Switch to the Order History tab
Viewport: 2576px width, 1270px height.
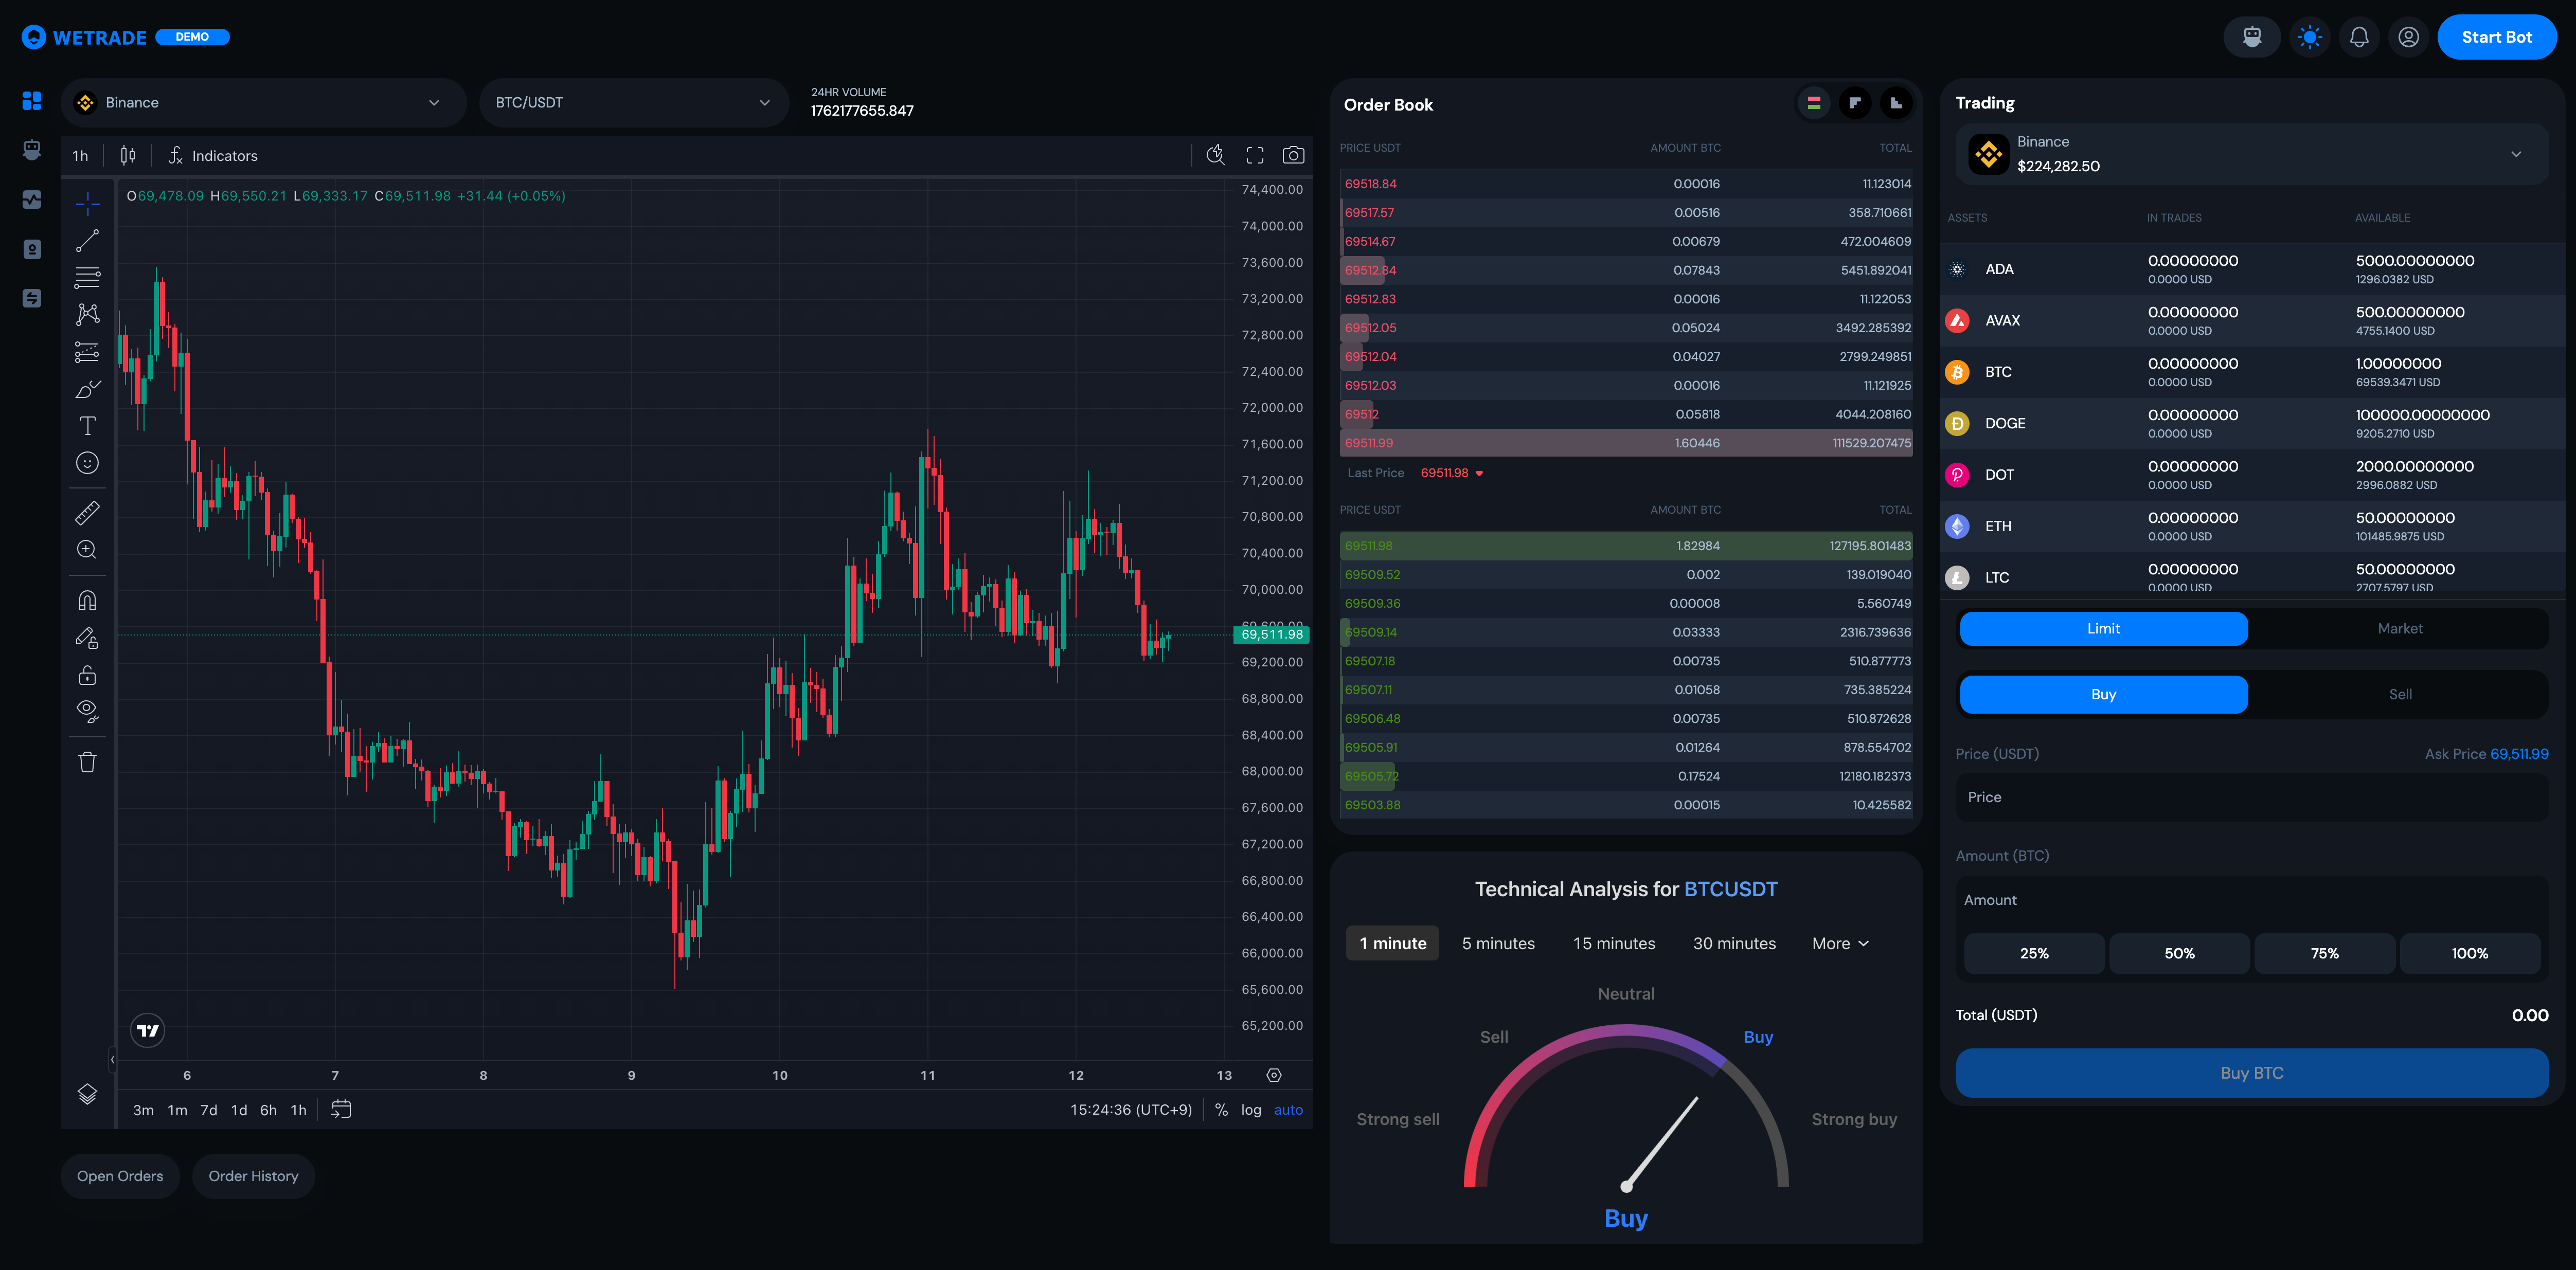click(253, 1176)
